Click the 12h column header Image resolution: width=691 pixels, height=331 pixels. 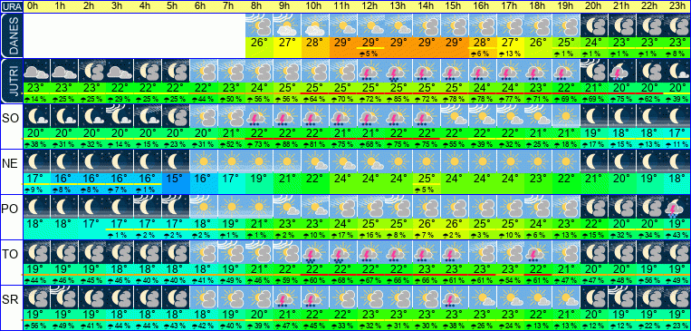(370, 6)
